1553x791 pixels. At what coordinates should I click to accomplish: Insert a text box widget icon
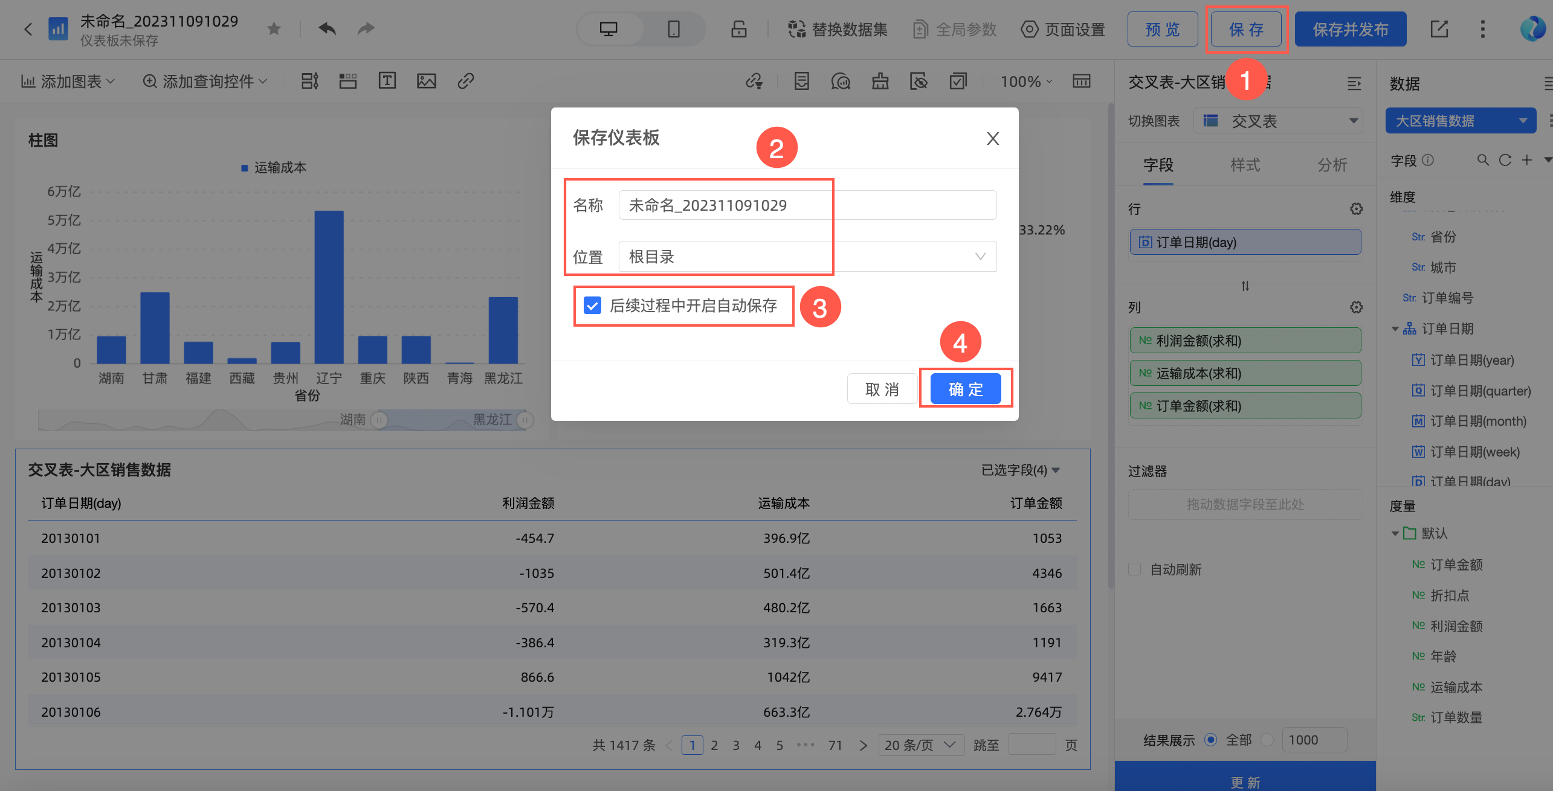[387, 80]
